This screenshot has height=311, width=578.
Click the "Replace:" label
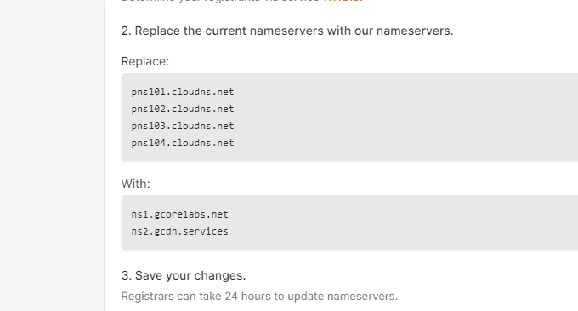point(145,61)
